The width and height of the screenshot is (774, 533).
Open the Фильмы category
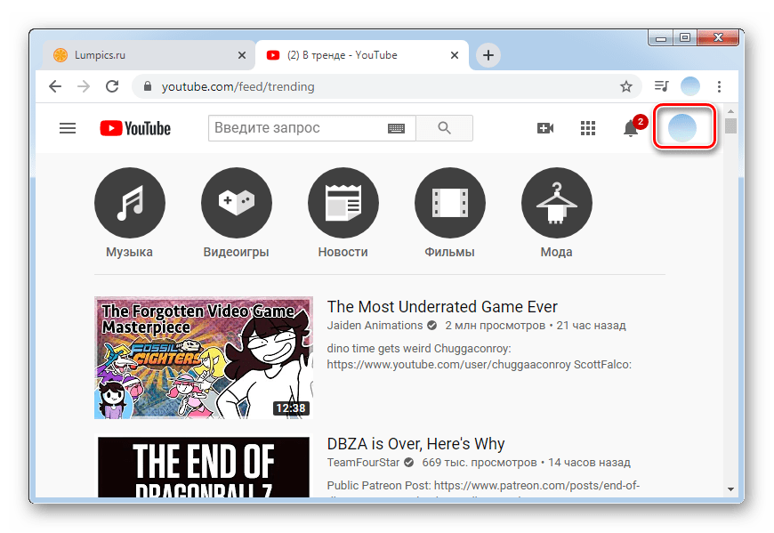[x=449, y=203]
